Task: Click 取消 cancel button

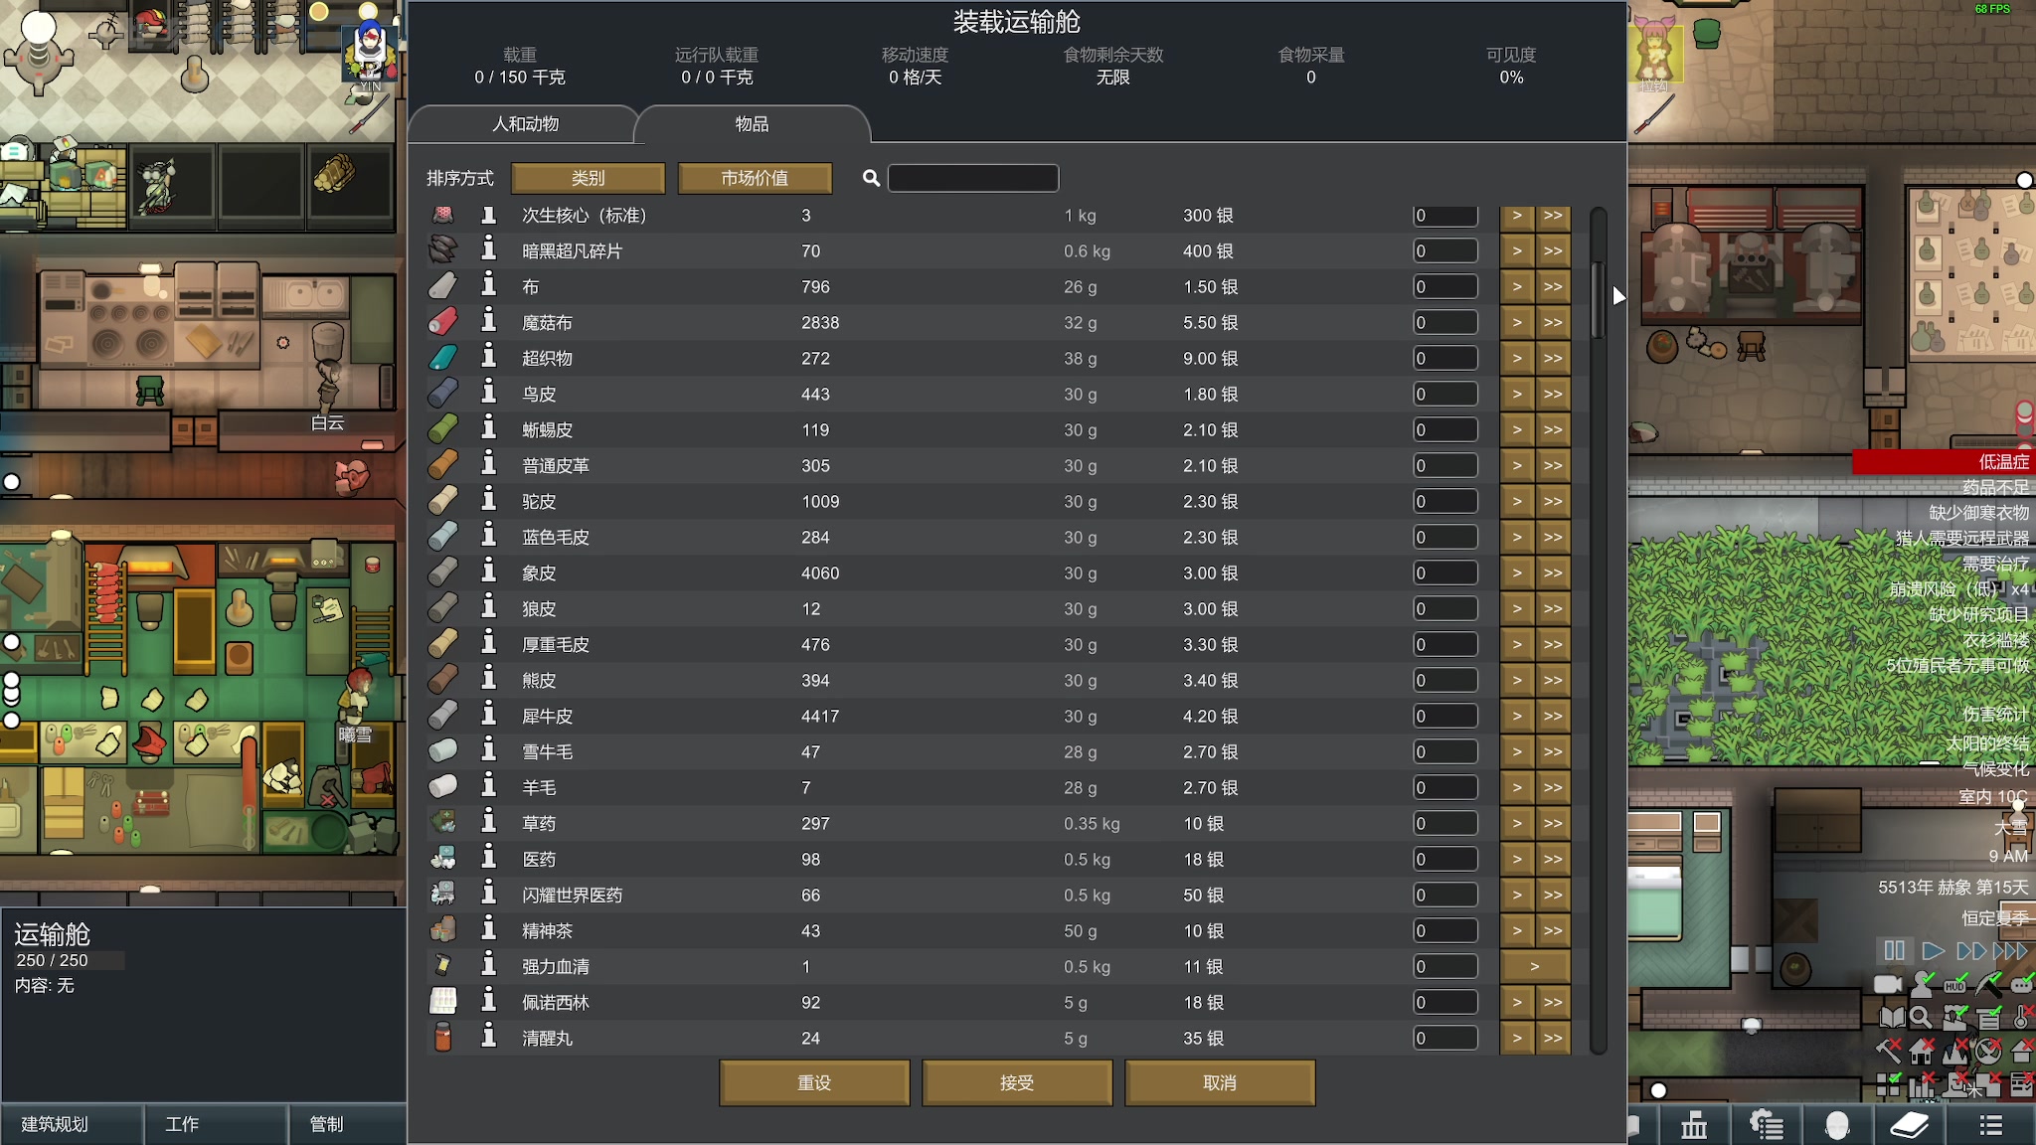Action: [1220, 1082]
